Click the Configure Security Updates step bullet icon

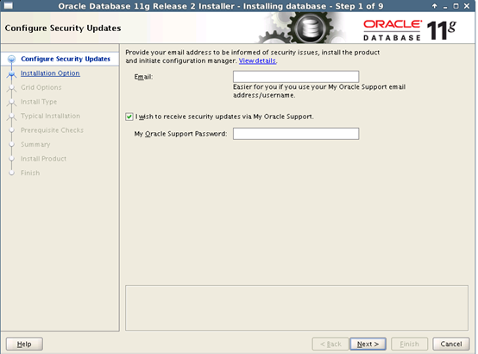(11, 59)
